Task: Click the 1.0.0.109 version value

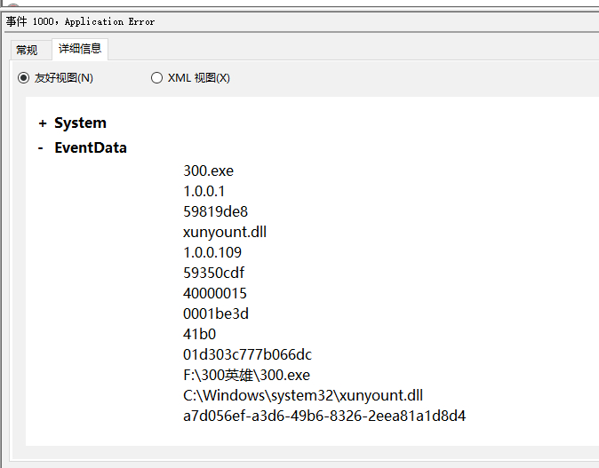Action: pyautogui.click(x=212, y=252)
